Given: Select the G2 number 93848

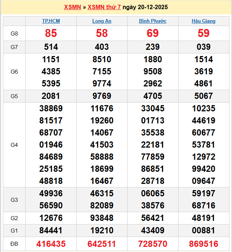Looking at the screenshot, I should click(x=102, y=218).
